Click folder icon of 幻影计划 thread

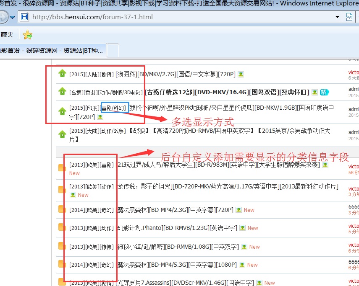pyautogui.click(x=62, y=227)
